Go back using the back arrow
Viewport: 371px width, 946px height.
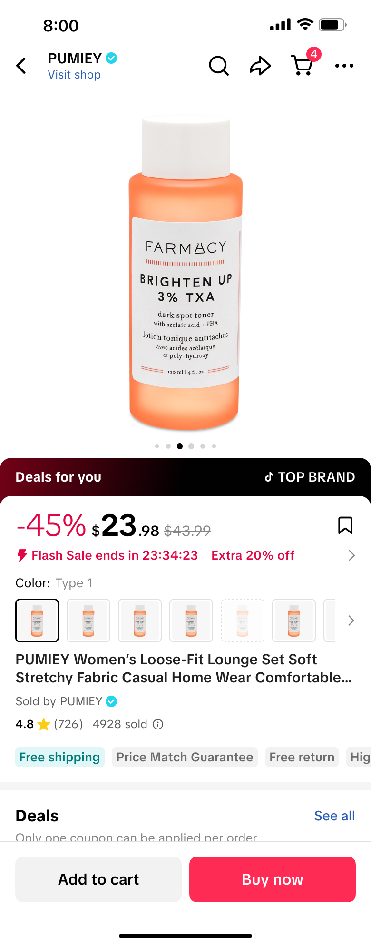click(21, 66)
